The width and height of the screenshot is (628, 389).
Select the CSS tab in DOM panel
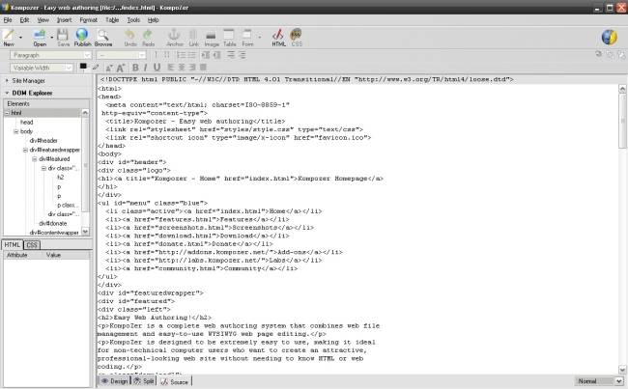(32, 245)
